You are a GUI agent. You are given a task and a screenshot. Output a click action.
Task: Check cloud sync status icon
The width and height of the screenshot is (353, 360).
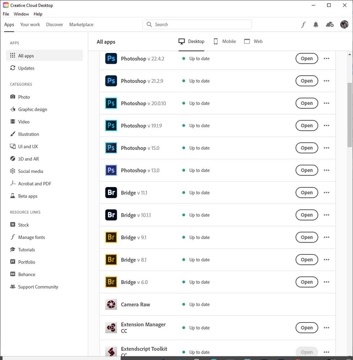(x=330, y=25)
